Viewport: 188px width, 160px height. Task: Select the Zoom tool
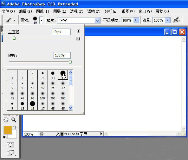click(x=14, y=120)
